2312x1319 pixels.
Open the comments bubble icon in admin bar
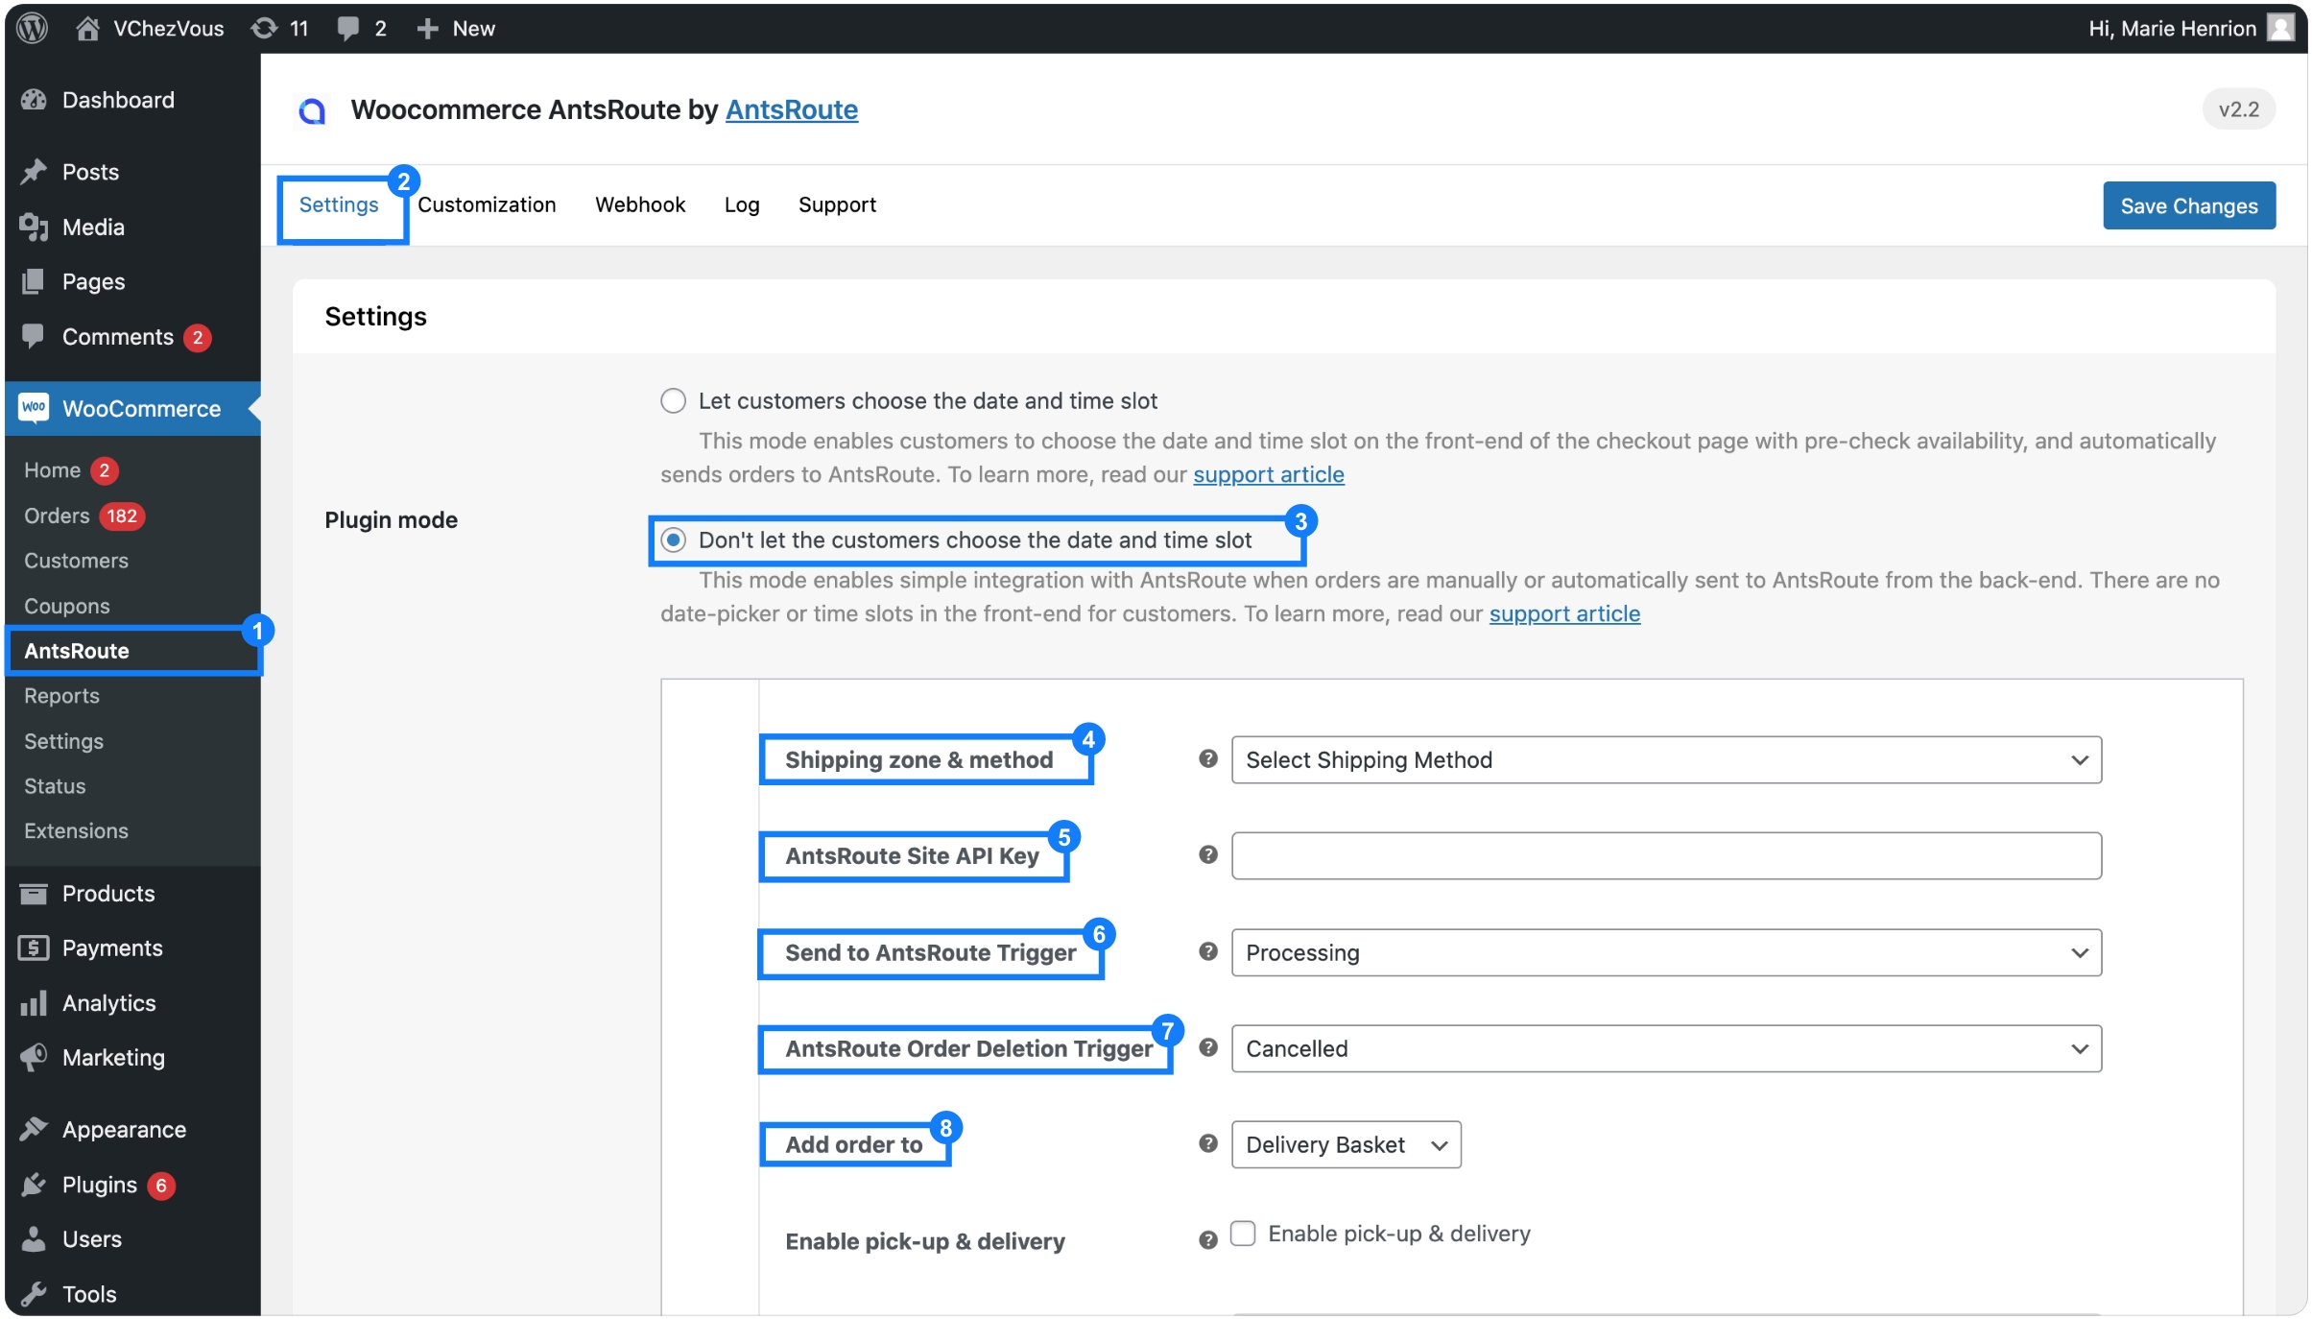[x=347, y=28]
